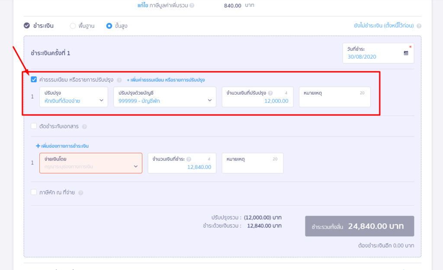The image size is (443, 270).
Task: Click help icon next to จำนวนเงินที่ปรับปรุง
Action: click(x=270, y=93)
